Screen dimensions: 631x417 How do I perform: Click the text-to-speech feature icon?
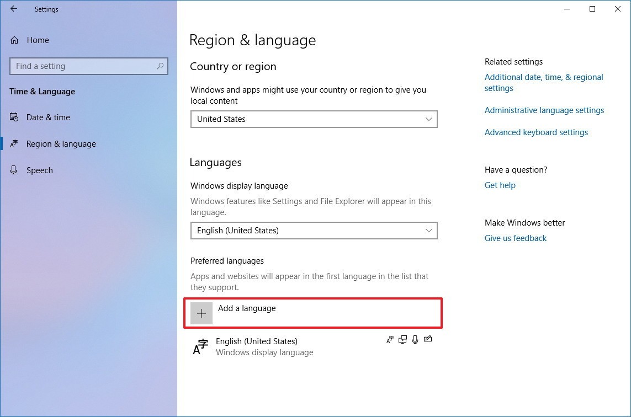point(402,340)
